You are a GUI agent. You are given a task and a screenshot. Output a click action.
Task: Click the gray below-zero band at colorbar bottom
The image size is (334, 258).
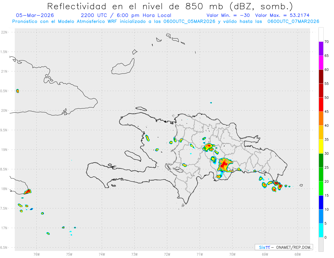pos(321,244)
